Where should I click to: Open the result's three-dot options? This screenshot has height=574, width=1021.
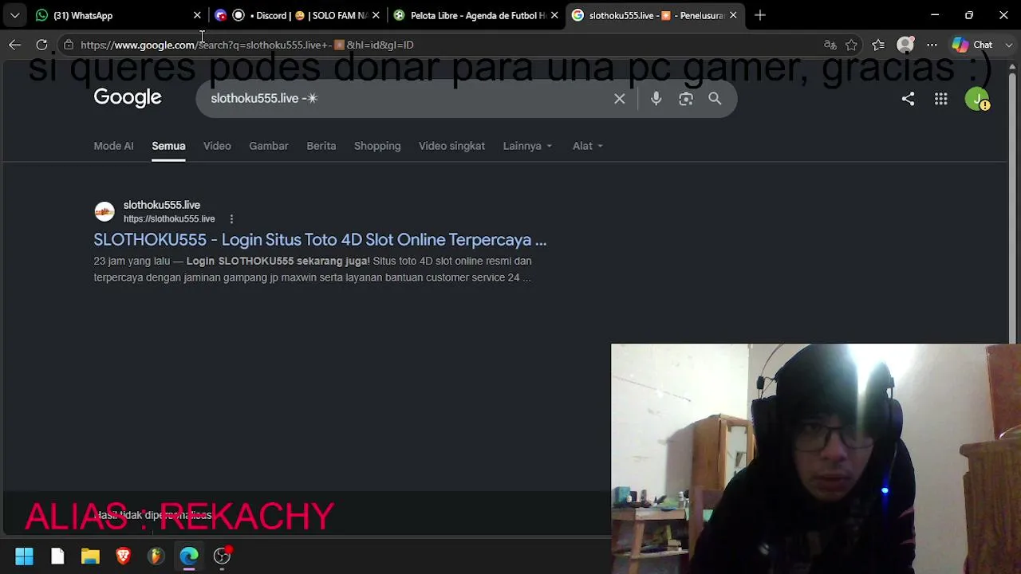pos(231,218)
